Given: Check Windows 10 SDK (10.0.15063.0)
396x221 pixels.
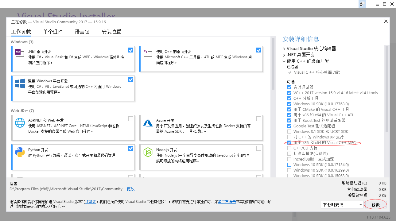Looking at the screenshot, I should coord(289,176).
